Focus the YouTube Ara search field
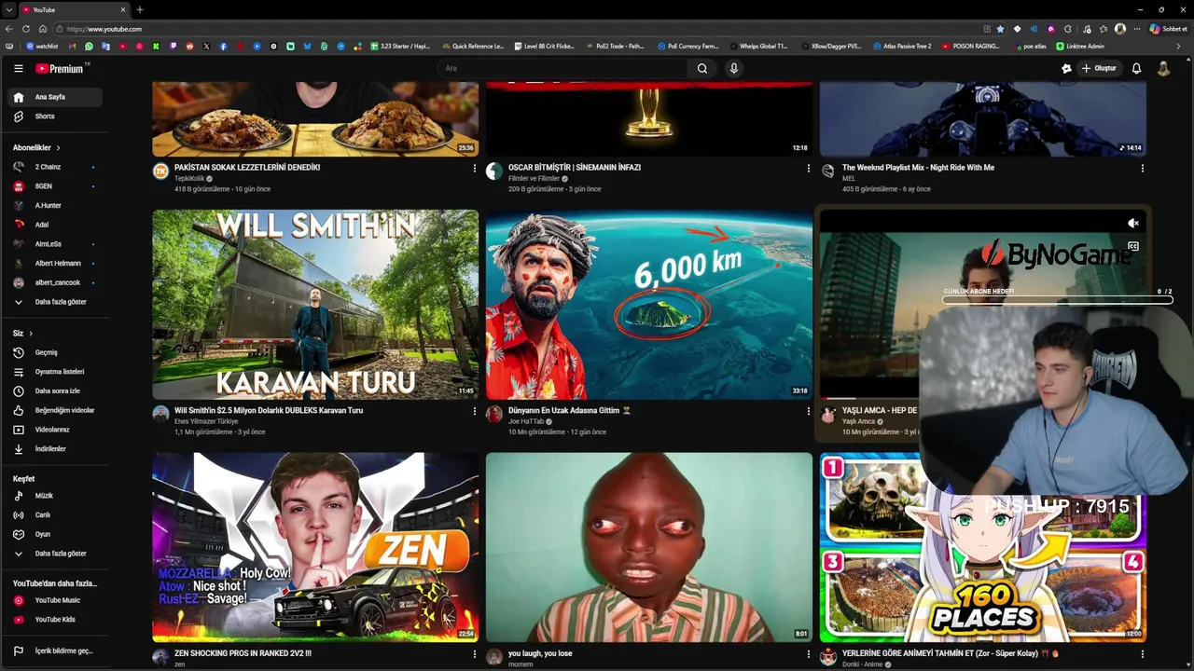Image resolution: width=1194 pixels, height=671 pixels. (x=563, y=68)
